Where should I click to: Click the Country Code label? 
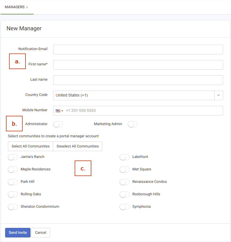pyautogui.click(x=36, y=95)
